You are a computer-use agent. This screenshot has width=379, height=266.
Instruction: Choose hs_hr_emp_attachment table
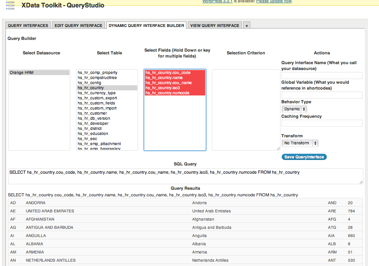tap(107, 144)
